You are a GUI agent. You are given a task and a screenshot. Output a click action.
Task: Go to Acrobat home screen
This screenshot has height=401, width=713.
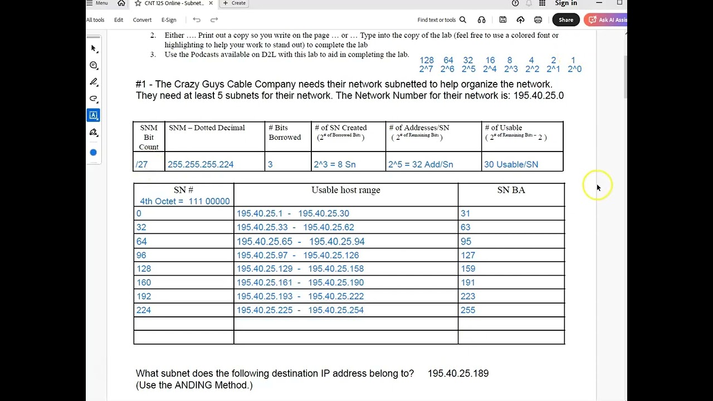pyautogui.click(x=121, y=3)
